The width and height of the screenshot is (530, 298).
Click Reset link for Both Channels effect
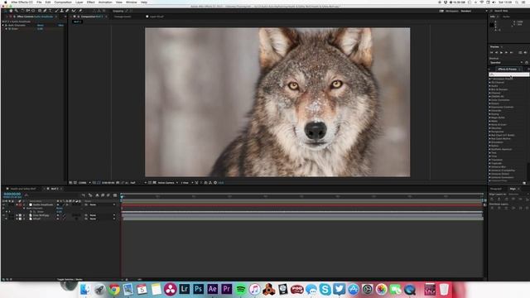41,26
